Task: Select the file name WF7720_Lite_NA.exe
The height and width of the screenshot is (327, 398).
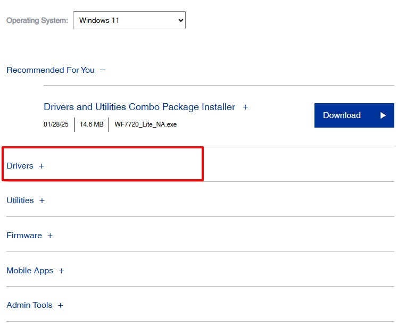Action: click(146, 124)
